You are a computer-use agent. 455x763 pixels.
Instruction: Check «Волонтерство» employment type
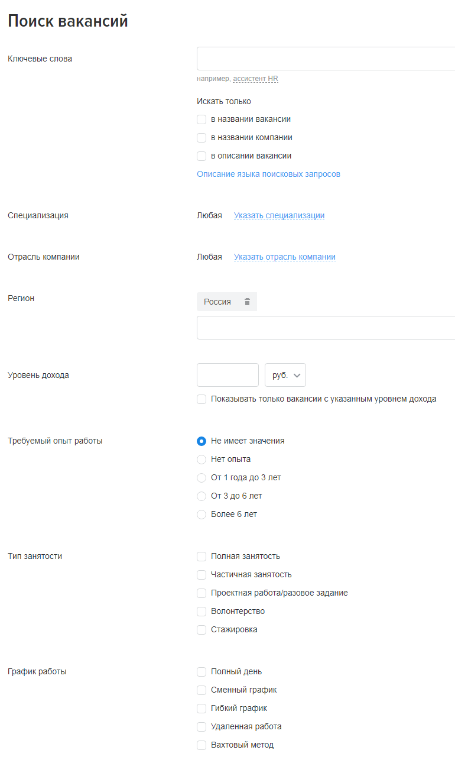pyautogui.click(x=201, y=611)
